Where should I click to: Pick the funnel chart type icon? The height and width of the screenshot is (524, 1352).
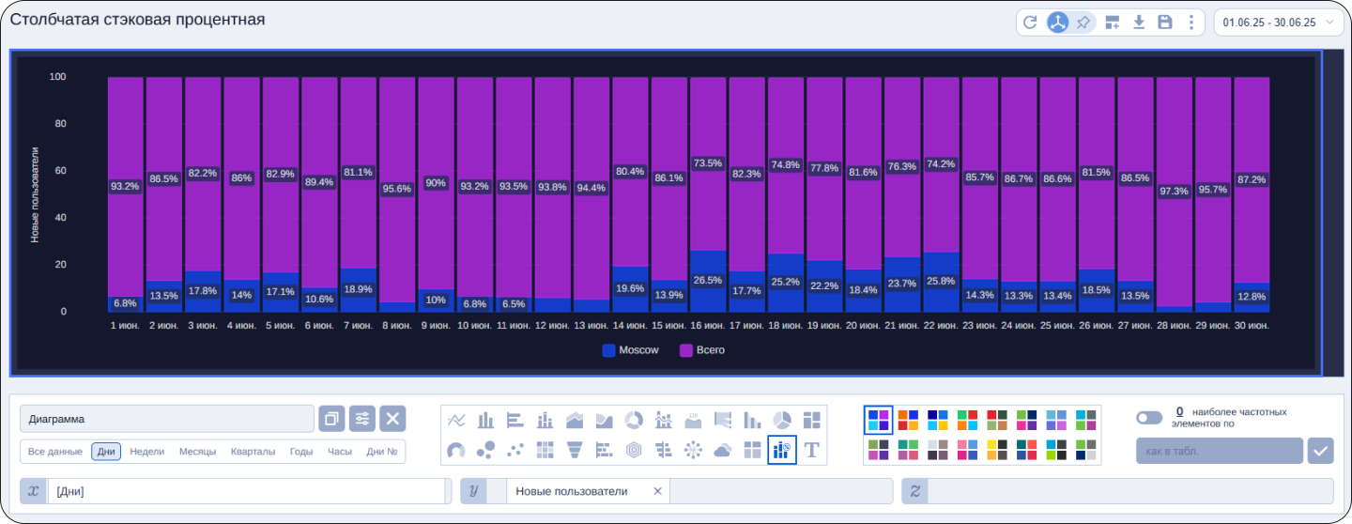(x=575, y=451)
